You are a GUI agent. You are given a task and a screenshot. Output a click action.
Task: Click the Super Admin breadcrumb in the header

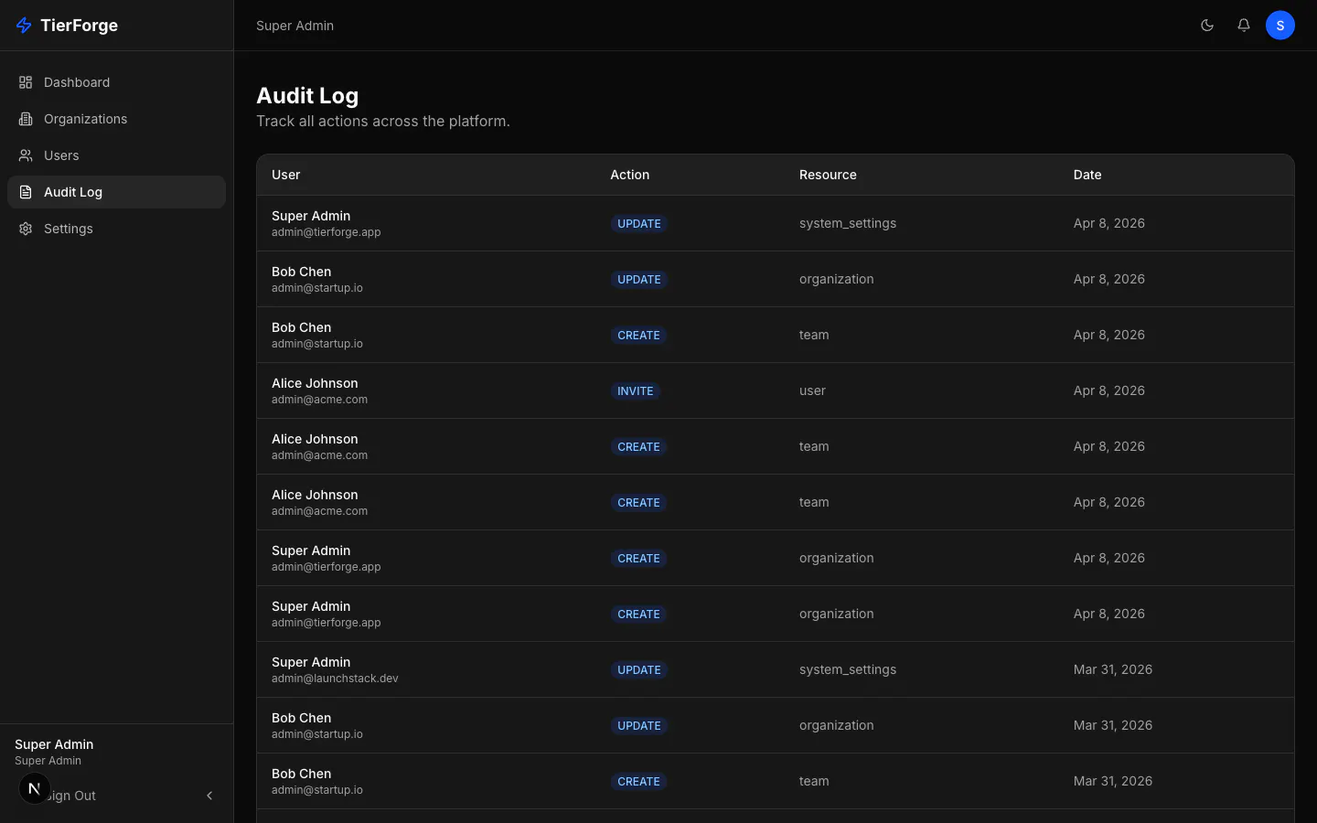coord(294,26)
